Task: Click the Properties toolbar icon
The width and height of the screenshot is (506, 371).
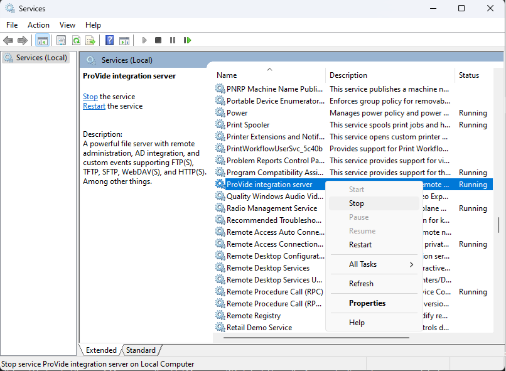Action: 60,40
